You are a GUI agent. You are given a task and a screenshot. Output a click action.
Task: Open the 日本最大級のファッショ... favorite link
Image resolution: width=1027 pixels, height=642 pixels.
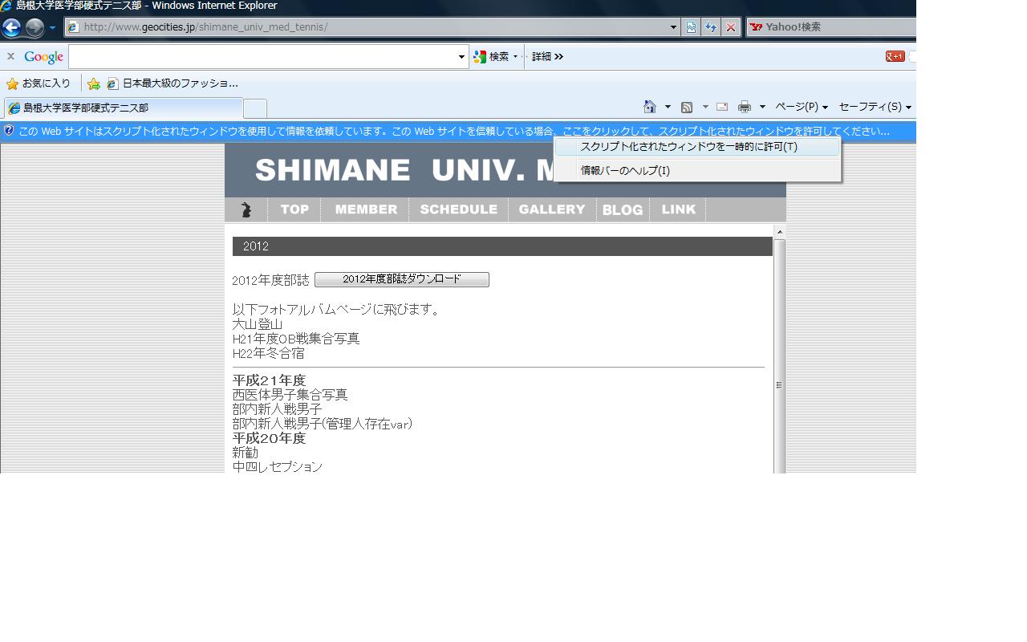(x=173, y=83)
